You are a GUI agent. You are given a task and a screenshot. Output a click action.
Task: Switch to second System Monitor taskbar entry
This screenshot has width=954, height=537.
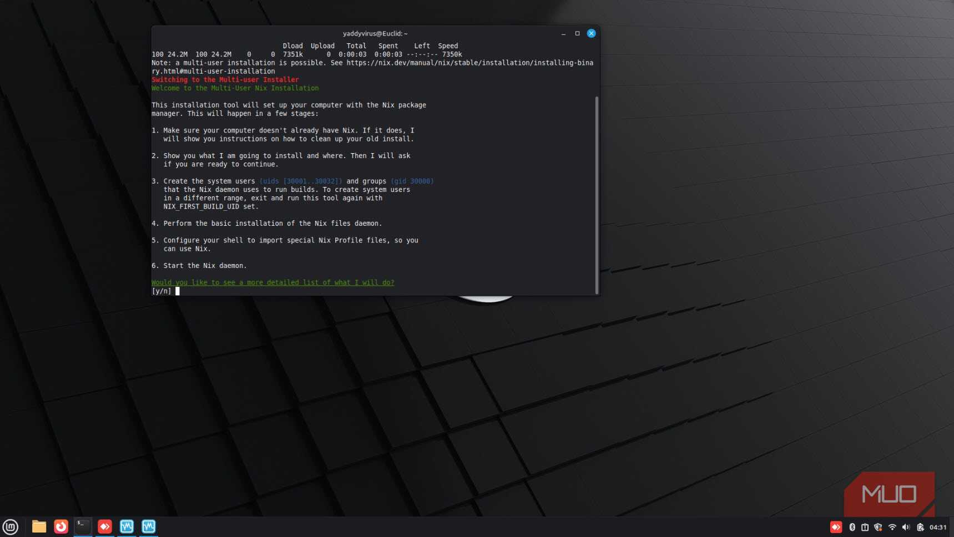(149, 526)
